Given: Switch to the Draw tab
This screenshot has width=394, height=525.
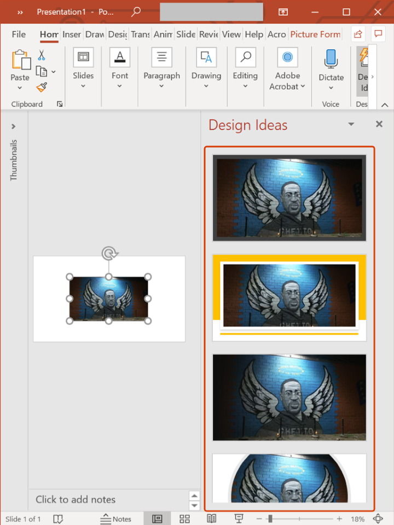Looking at the screenshot, I should click(95, 34).
